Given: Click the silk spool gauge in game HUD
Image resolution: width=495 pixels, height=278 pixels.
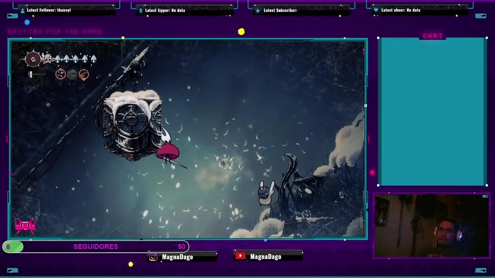Looking at the screenshot, I should pyautogui.click(x=33, y=59).
